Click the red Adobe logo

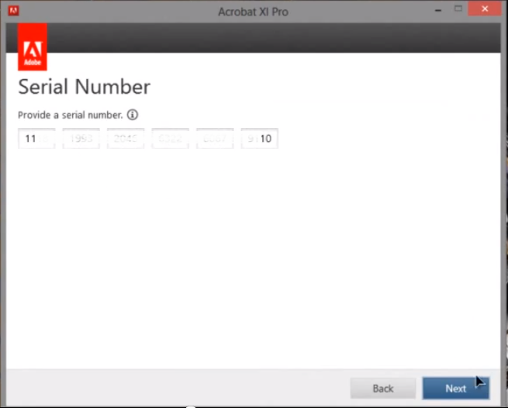tap(33, 47)
